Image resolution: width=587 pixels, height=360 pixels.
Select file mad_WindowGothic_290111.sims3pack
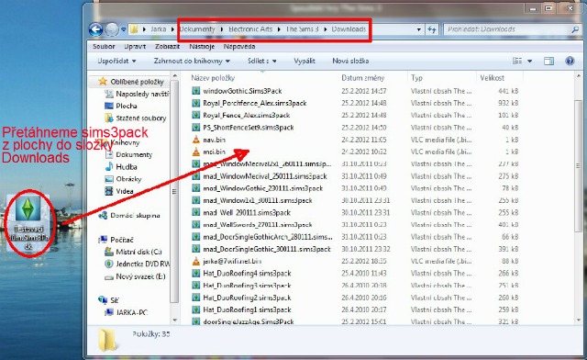point(262,188)
